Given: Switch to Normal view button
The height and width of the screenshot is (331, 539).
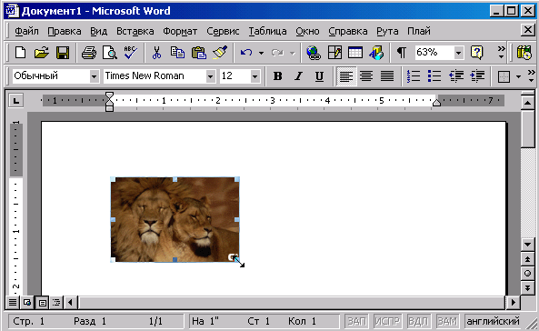Looking at the screenshot, I should (13, 303).
